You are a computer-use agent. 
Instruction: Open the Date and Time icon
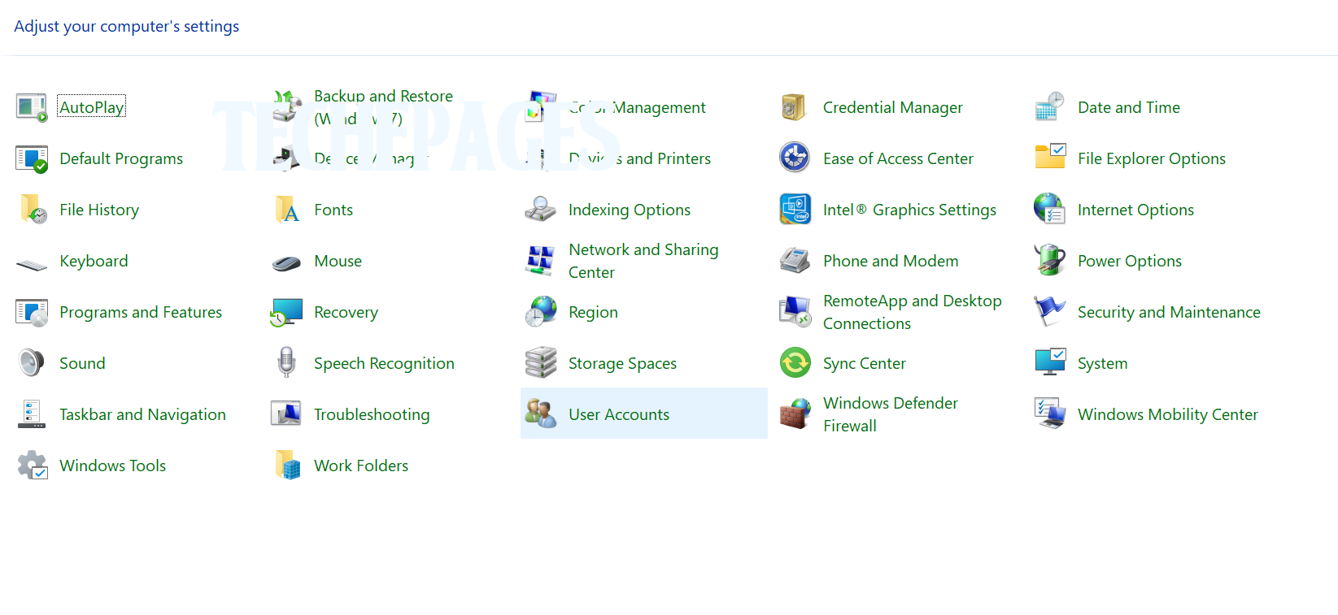1050,107
